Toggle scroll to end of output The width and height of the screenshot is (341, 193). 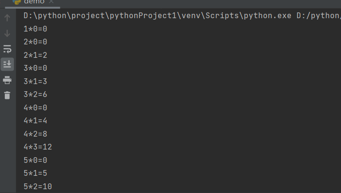click(7, 64)
